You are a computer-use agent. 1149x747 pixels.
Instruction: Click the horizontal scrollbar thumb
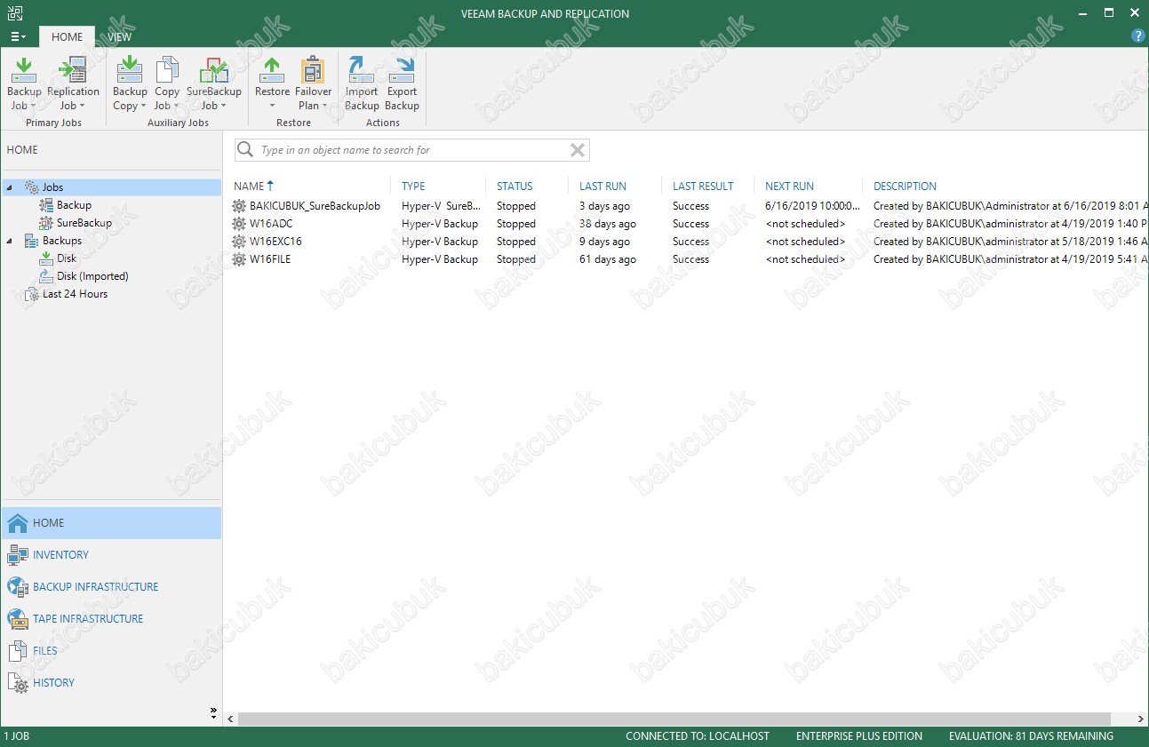point(674,719)
